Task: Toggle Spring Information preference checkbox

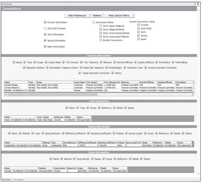Action: click(x=45, y=41)
